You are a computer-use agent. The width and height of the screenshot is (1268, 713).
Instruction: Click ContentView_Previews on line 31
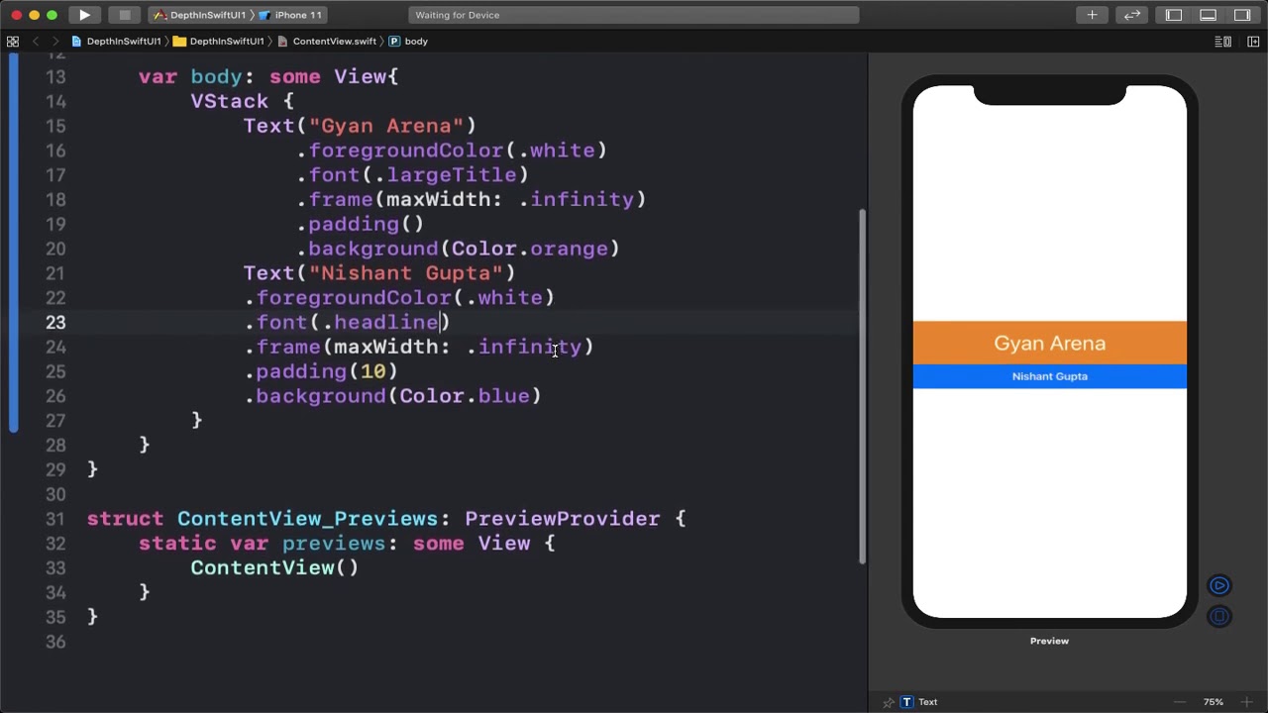pos(307,519)
